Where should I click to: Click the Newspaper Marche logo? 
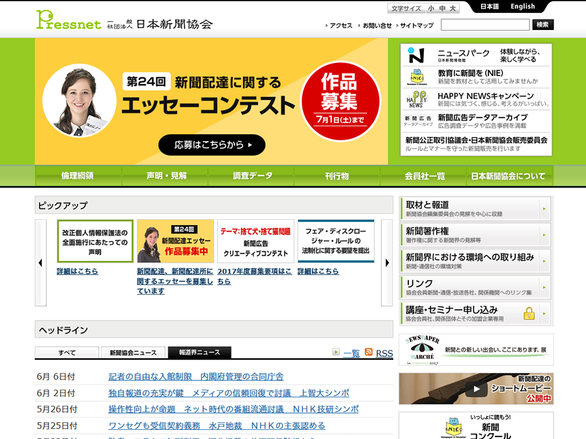tap(423, 349)
